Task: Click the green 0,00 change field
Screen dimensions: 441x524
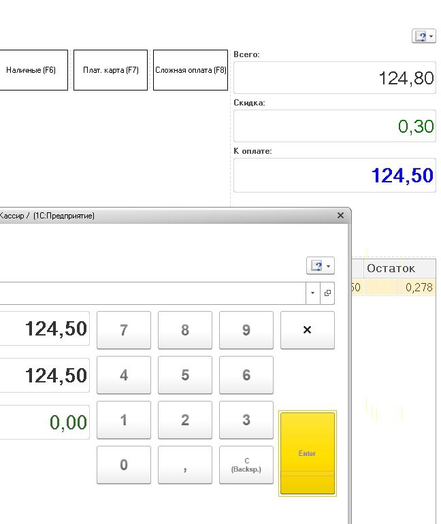Action: 44,422
